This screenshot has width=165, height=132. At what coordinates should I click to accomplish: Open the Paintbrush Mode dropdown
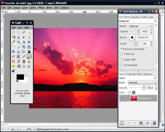(141, 26)
